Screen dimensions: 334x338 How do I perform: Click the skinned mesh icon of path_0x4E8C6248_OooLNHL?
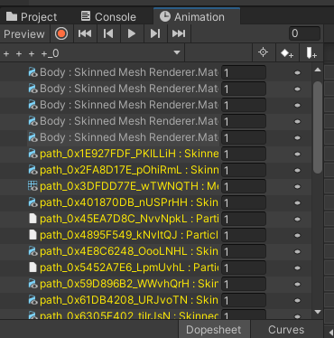32,251
